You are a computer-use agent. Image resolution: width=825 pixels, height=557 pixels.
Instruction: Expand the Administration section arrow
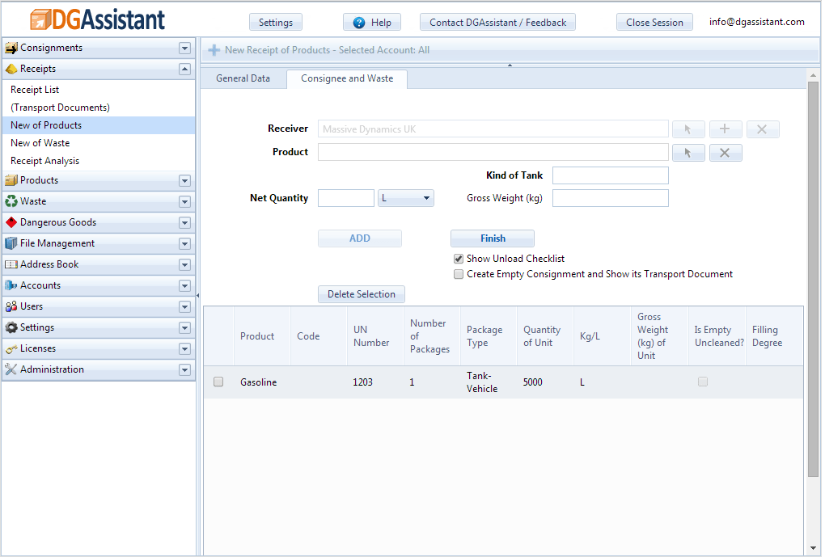(184, 370)
